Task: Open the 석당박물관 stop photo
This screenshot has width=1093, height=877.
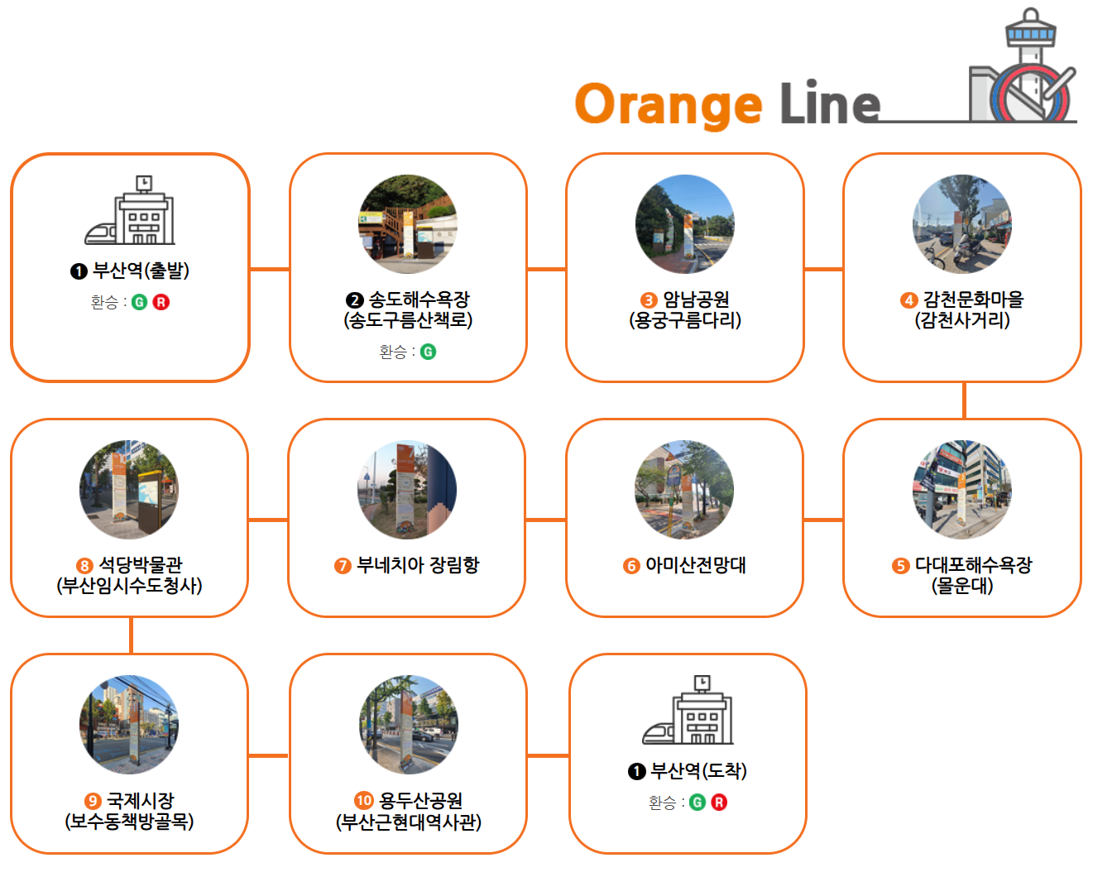Action: tap(129, 490)
